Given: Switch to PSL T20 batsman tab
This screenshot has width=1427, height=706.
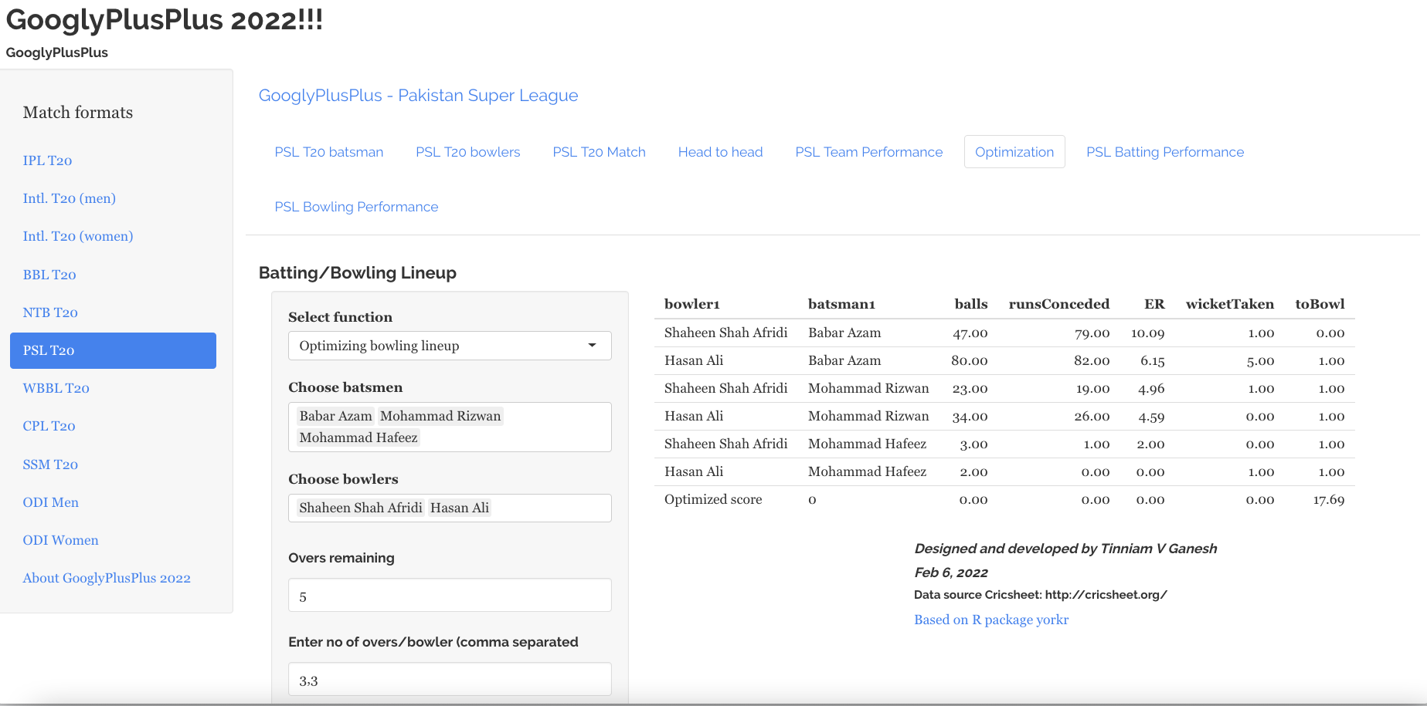Looking at the screenshot, I should pyautogui.click(x=328, y=152).
